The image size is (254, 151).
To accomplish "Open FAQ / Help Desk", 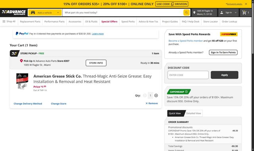I will tap(190, 21).
